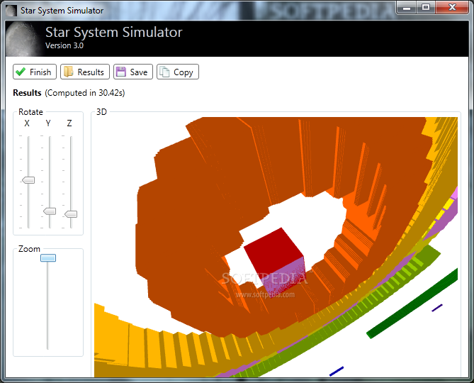Screen dimensions: 474x383
Task: Click the green checkmark Finish icon
Action: pyautogui.click(x=21, y=72)
